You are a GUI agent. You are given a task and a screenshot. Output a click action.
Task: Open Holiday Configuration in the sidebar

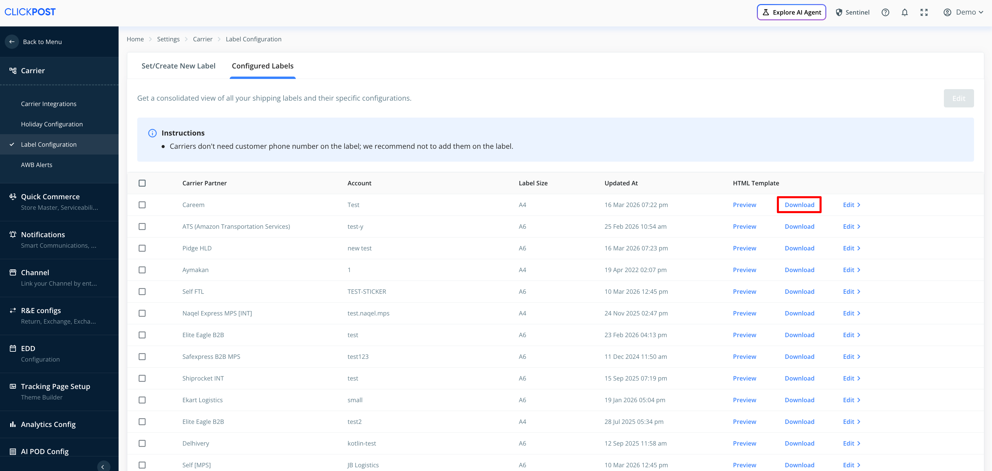[x=52, y=124]
